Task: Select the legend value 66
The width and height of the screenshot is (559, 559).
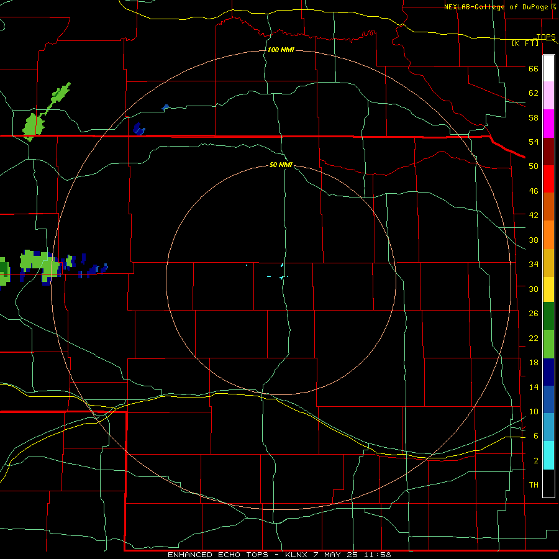Action: pyautogui.click(x=534, y=68)
